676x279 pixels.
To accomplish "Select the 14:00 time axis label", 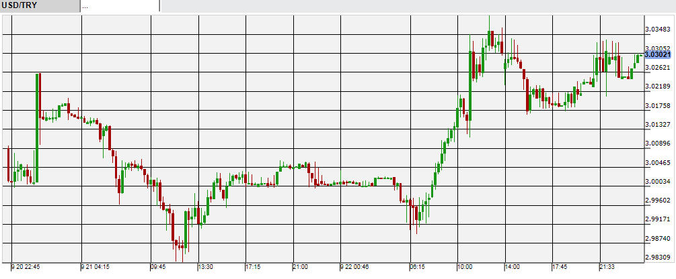I will (x=513, y=266).
